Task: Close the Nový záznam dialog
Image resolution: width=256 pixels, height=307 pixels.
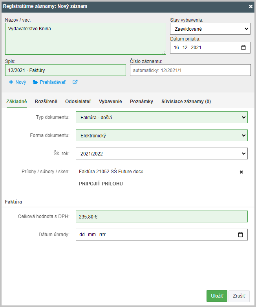Action: click(251, 6)
